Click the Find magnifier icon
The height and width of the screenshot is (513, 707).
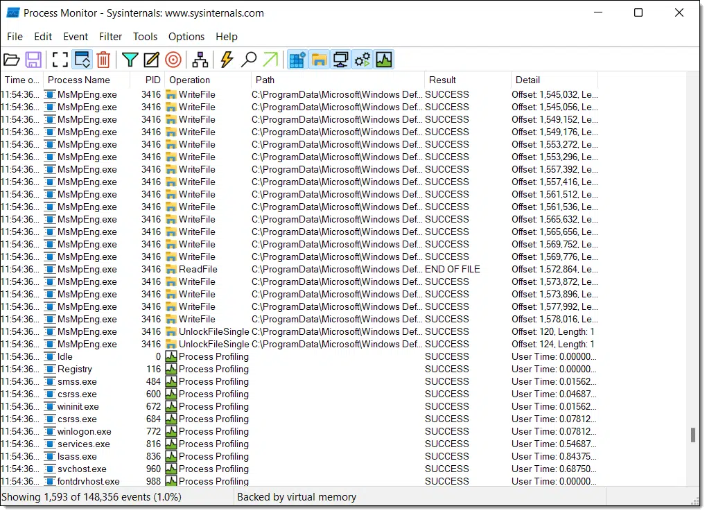tap(248, 60)
